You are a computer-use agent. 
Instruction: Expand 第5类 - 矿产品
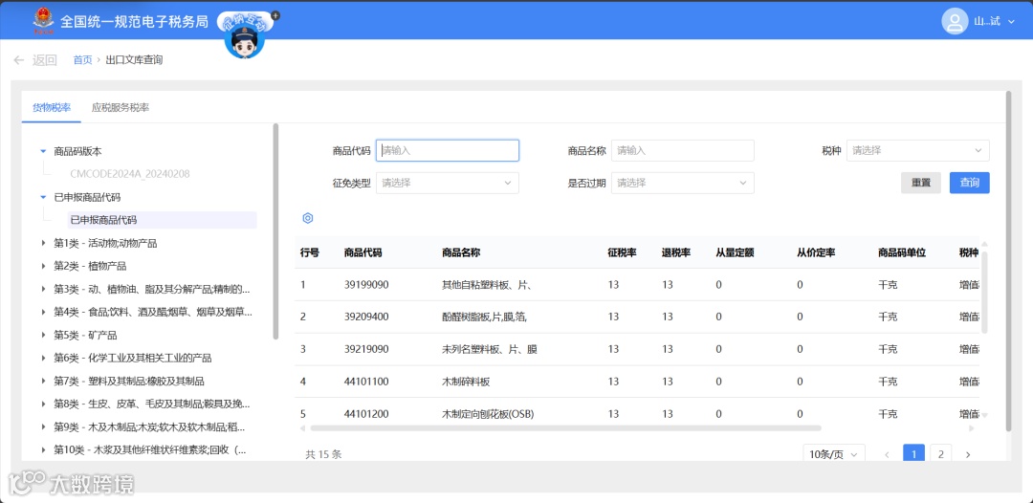[x=43, y=335]
